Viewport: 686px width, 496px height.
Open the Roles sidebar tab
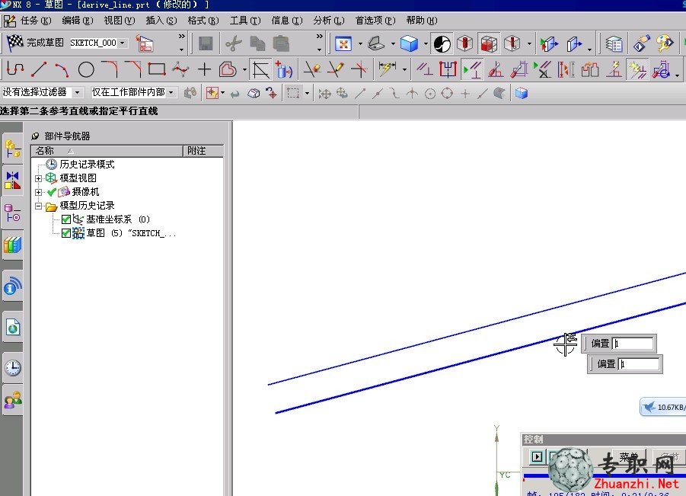[13, 399]
